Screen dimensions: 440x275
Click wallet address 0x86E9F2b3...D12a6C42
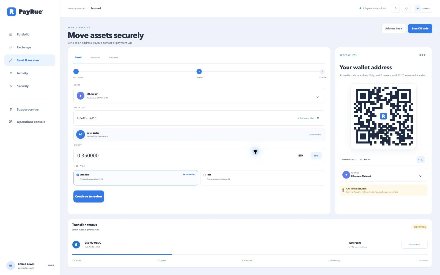pos(356,159)
